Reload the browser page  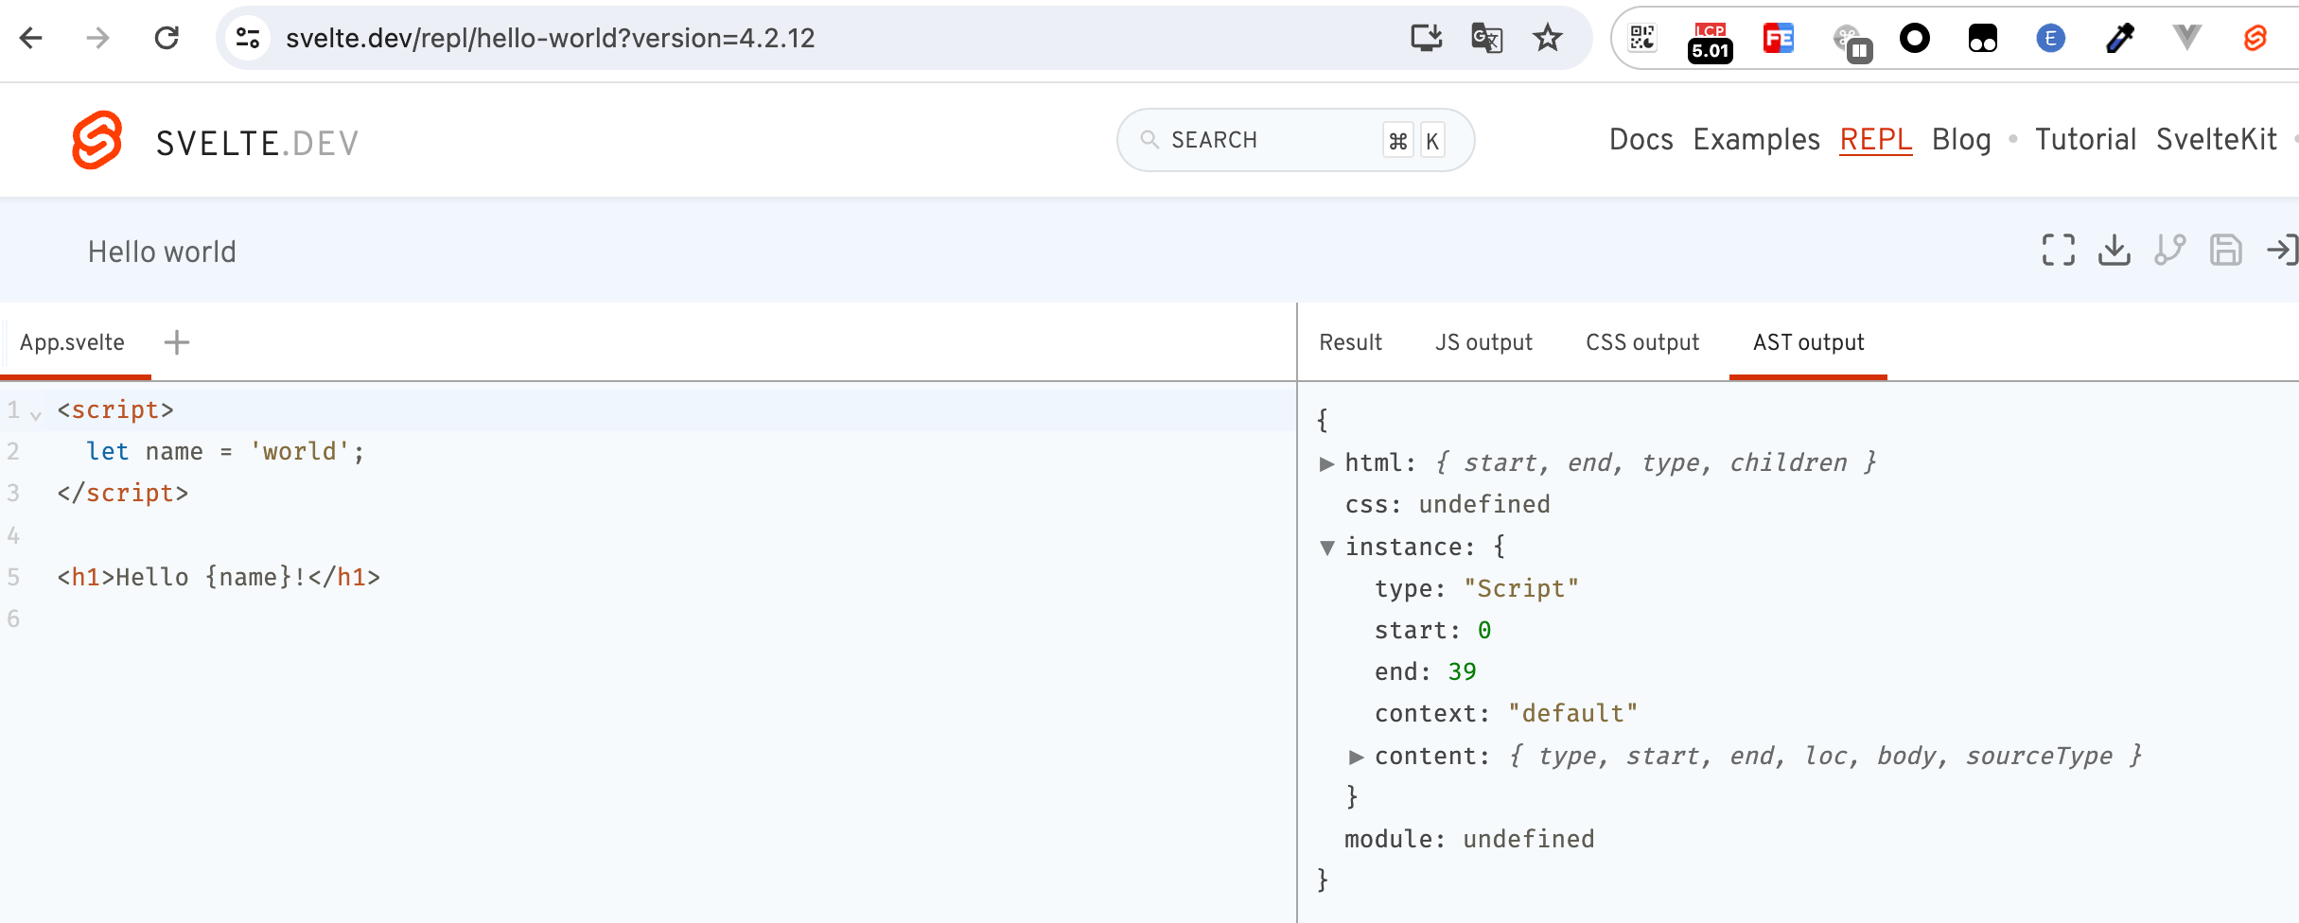pos(167,38)
